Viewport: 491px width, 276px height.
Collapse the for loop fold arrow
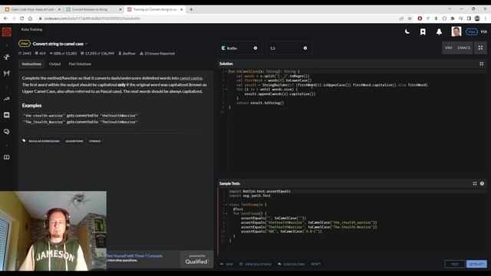click(x=226, y=90)
